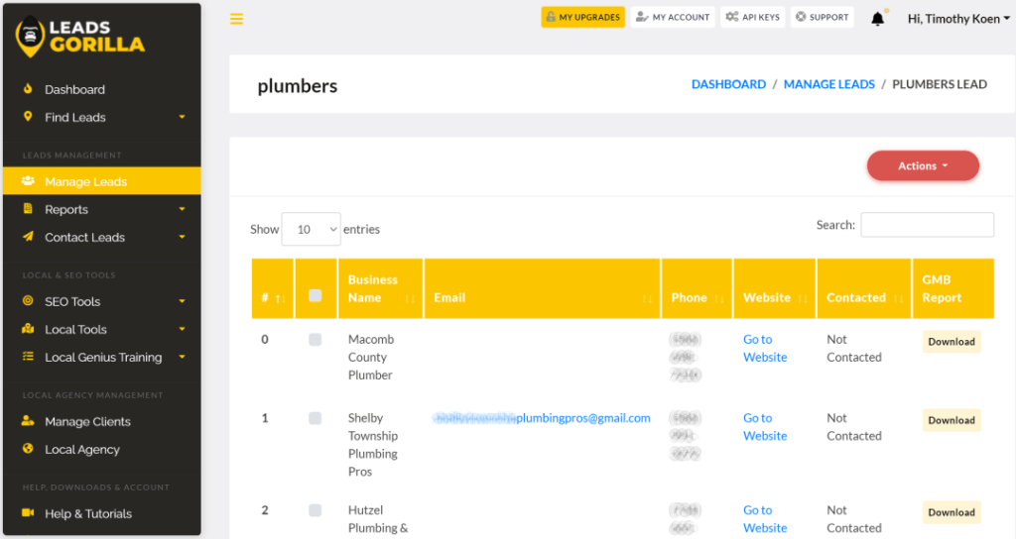
Task: Click the Find Leads map pin icon
Action: 28,117
